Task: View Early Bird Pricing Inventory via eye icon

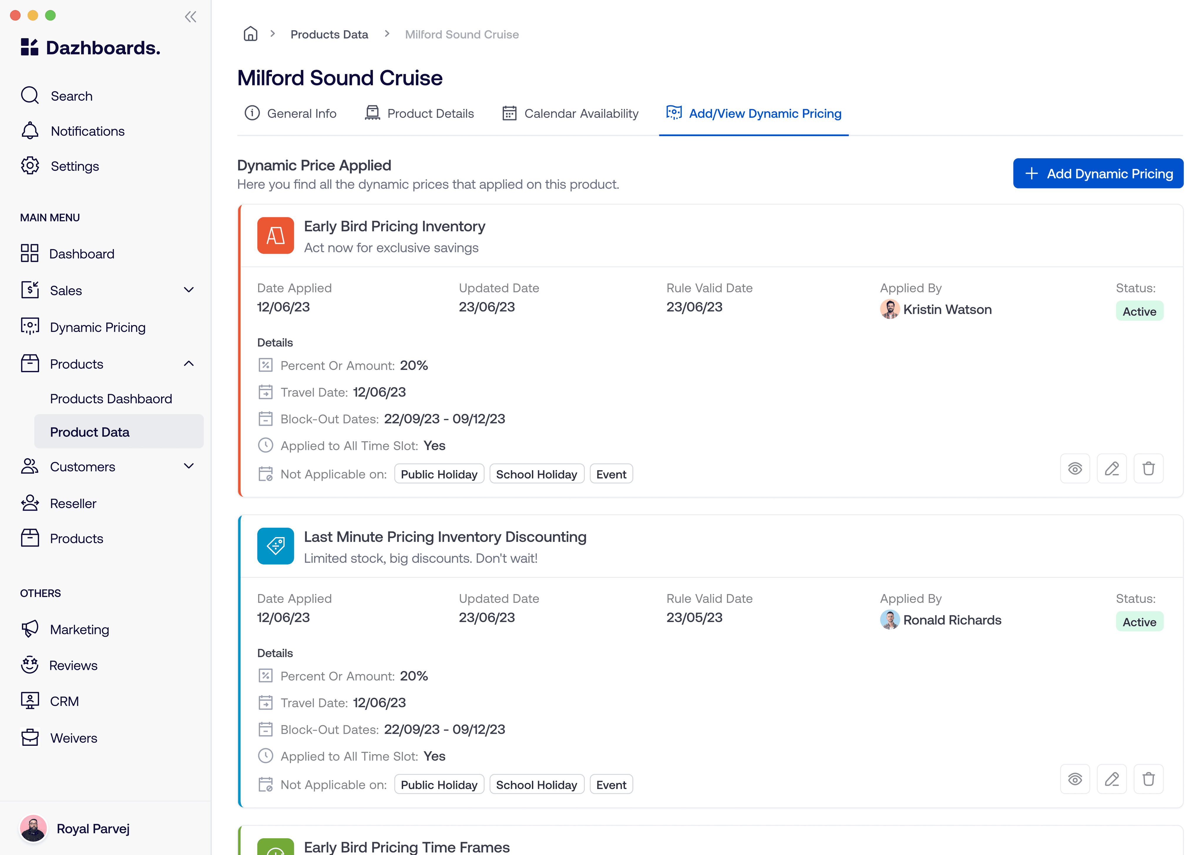Action: (1074, 468)
